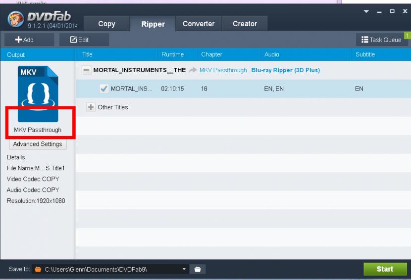
Task: Select runtime 02:10:15 cell
Action: [172, 89]
